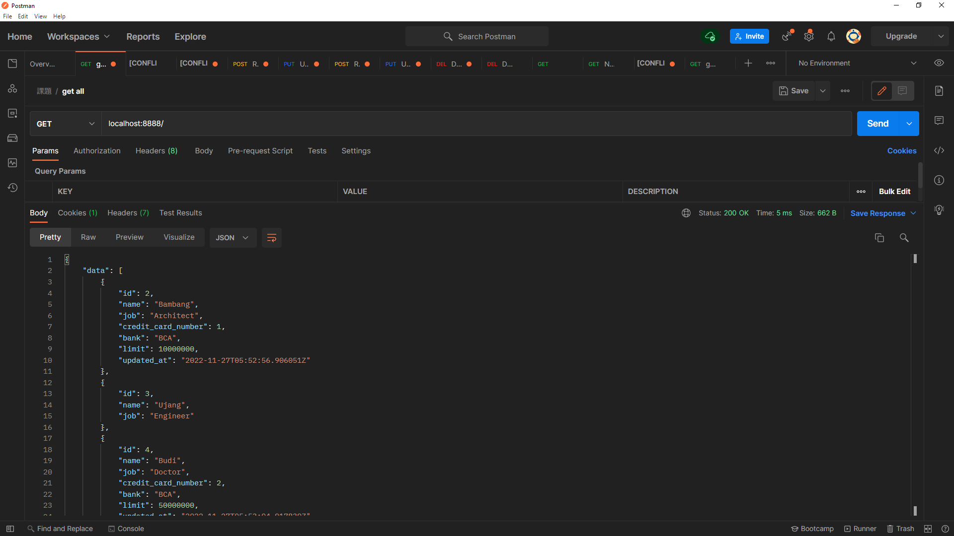Switch to the response Cookies (1) tab
This screenshot has width=954, height=536.
(78, 213)
